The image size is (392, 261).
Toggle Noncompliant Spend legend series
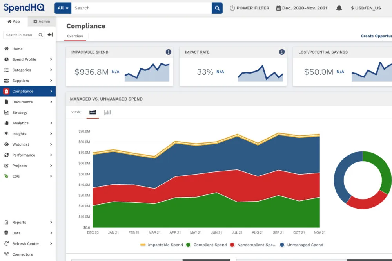pyautogui.click(x=253, y=245)
